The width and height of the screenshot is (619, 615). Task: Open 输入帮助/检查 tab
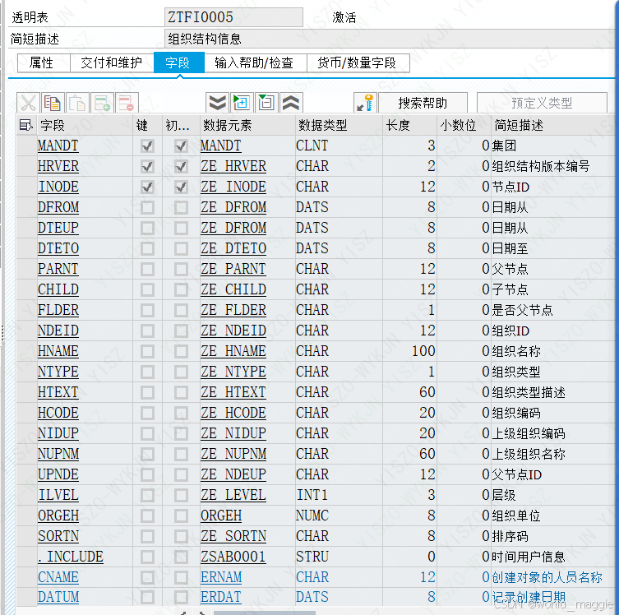[x=256, y=63]
